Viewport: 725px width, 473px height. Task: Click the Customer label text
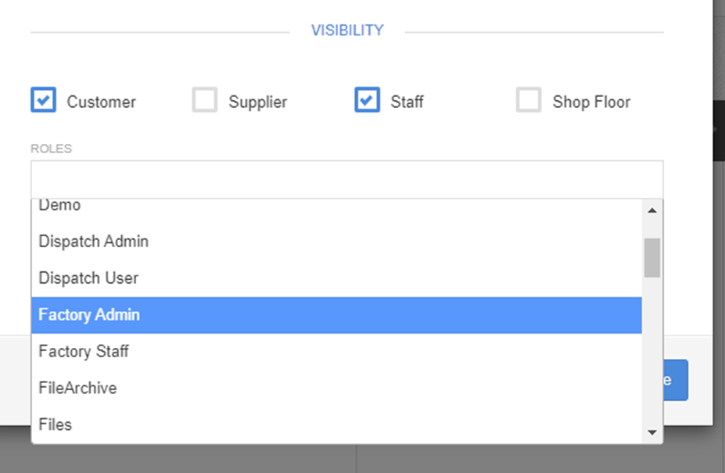click(x=101, y=102)
